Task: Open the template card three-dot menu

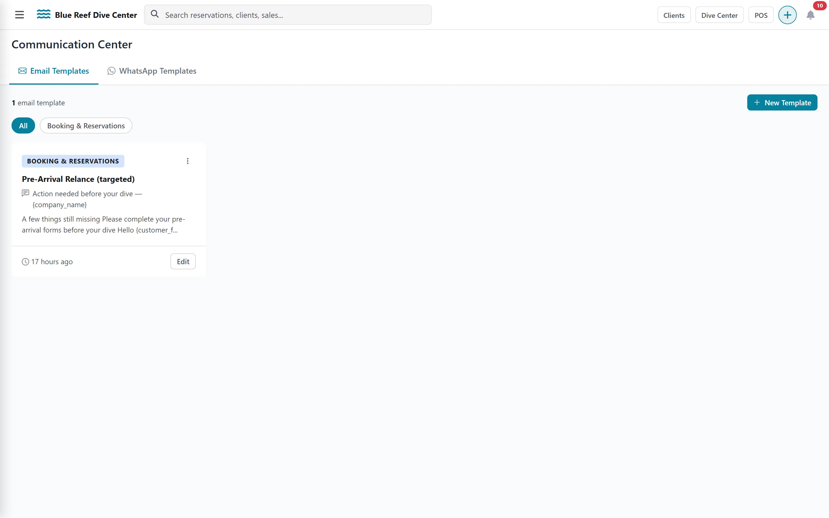Action: [x=187, y=161]
